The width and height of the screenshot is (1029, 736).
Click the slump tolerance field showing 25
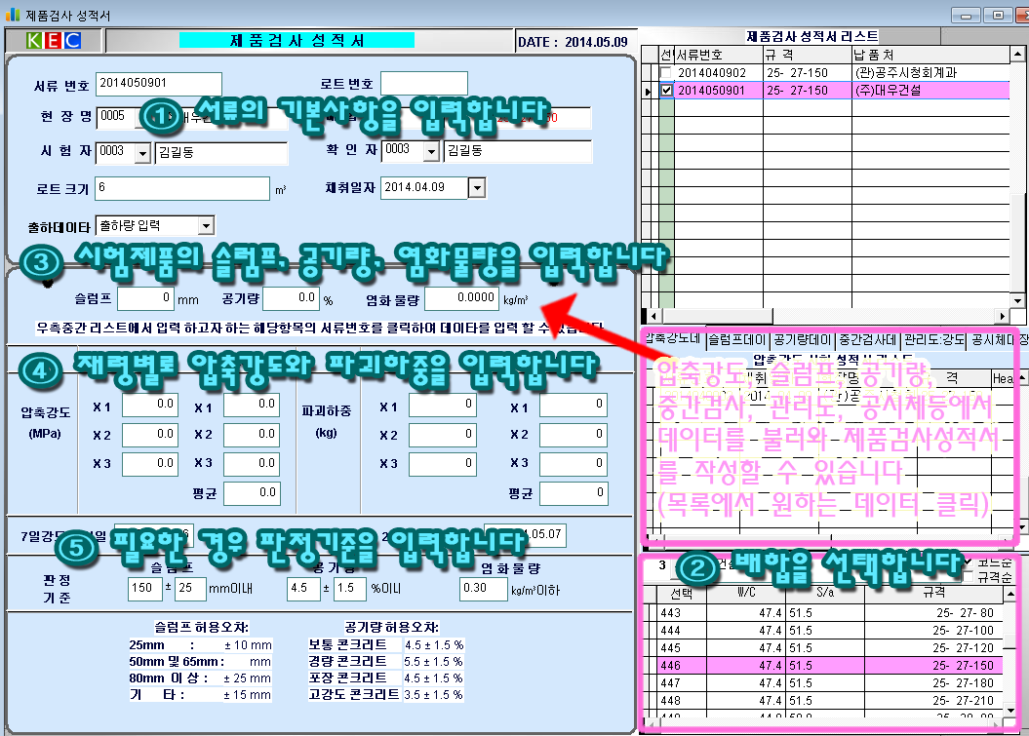(189, 589)
